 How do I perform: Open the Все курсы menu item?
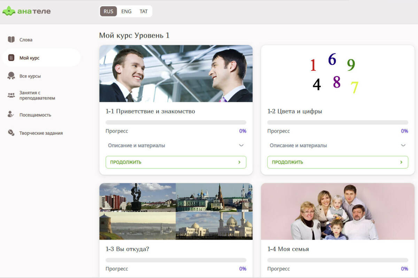pyautogui.click(x=30, y=76)
